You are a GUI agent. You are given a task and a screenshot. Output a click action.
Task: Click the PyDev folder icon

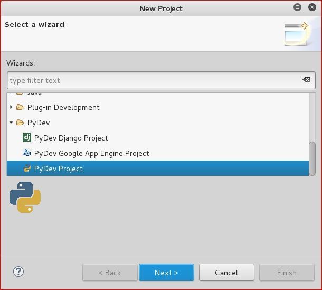20,123
